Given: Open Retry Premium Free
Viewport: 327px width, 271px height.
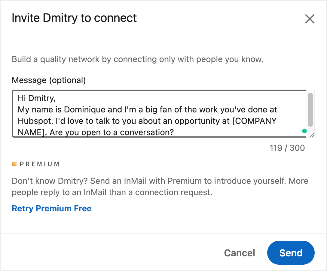Looking at the screenshot, I should [x=51, y=208].
